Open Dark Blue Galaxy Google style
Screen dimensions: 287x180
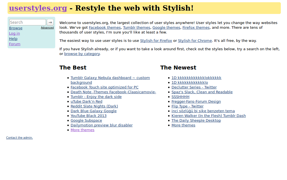94,111
